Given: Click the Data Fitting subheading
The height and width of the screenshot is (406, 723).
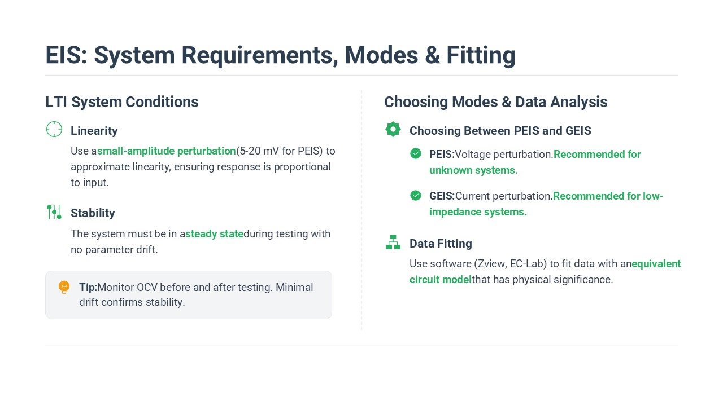Looking at the screenshot, I should tap(441, 244).
